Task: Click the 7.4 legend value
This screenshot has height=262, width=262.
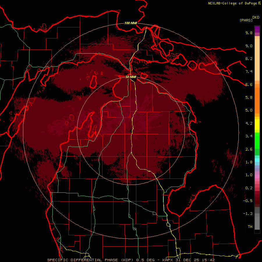Action: pyautogui.click(x=249, y=72)
